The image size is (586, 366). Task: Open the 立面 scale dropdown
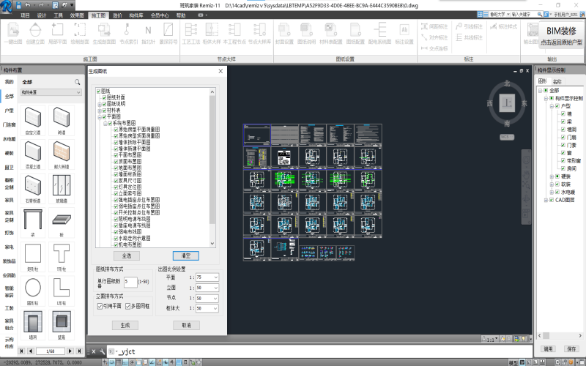point(207,288)
